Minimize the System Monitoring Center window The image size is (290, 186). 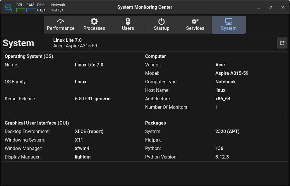pyautogui.click(x=259, y=8)
